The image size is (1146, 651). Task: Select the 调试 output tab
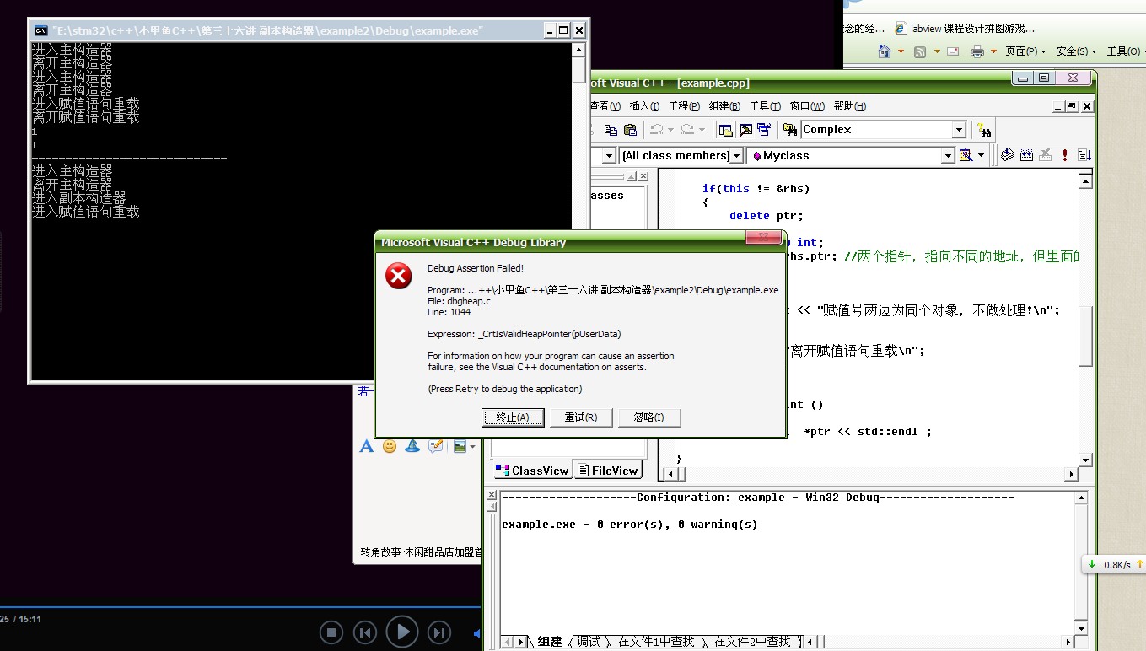pos(589,642)
